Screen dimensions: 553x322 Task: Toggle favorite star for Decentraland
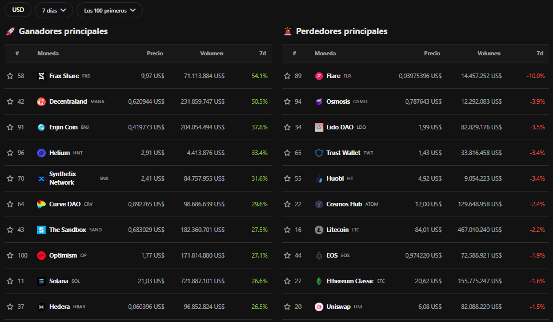(10, 101)
